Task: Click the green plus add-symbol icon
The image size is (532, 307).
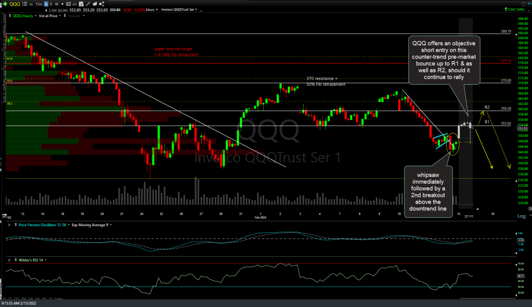Action: coord(5,4)
